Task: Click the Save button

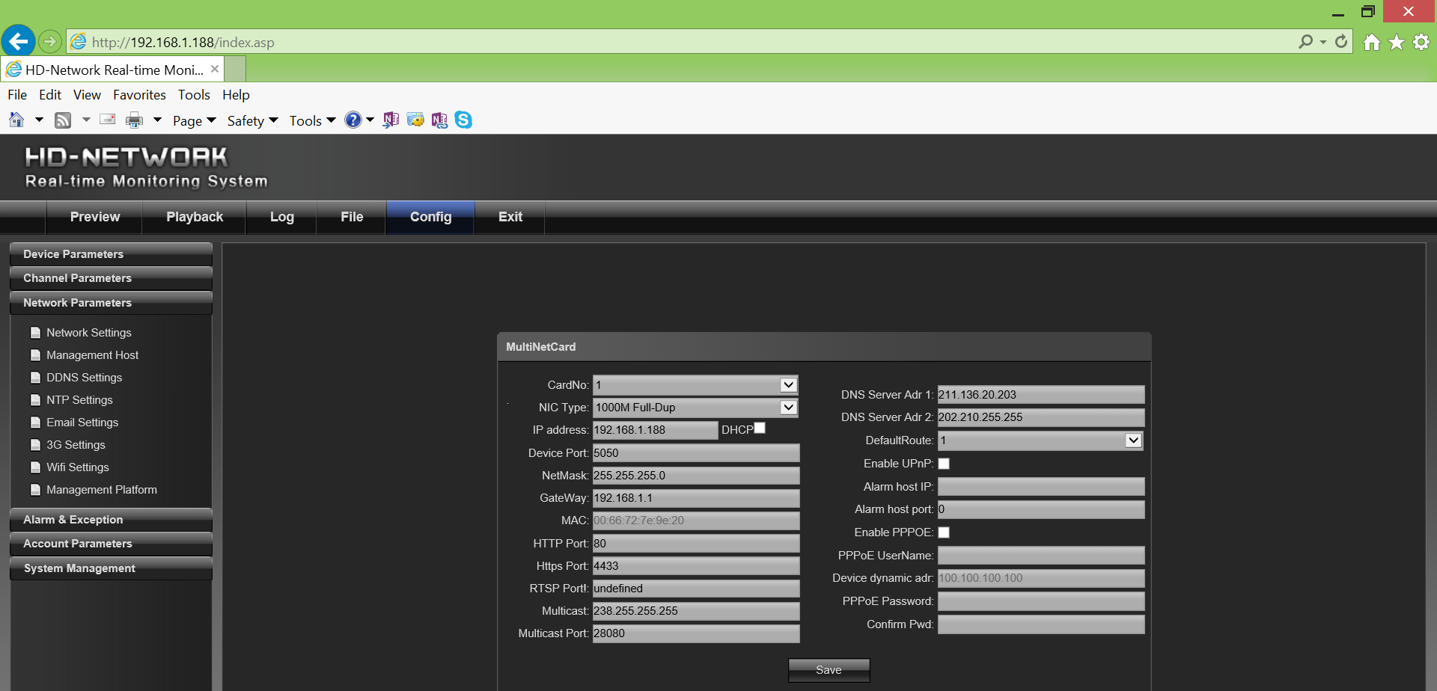Action: [x=829, y=670]
